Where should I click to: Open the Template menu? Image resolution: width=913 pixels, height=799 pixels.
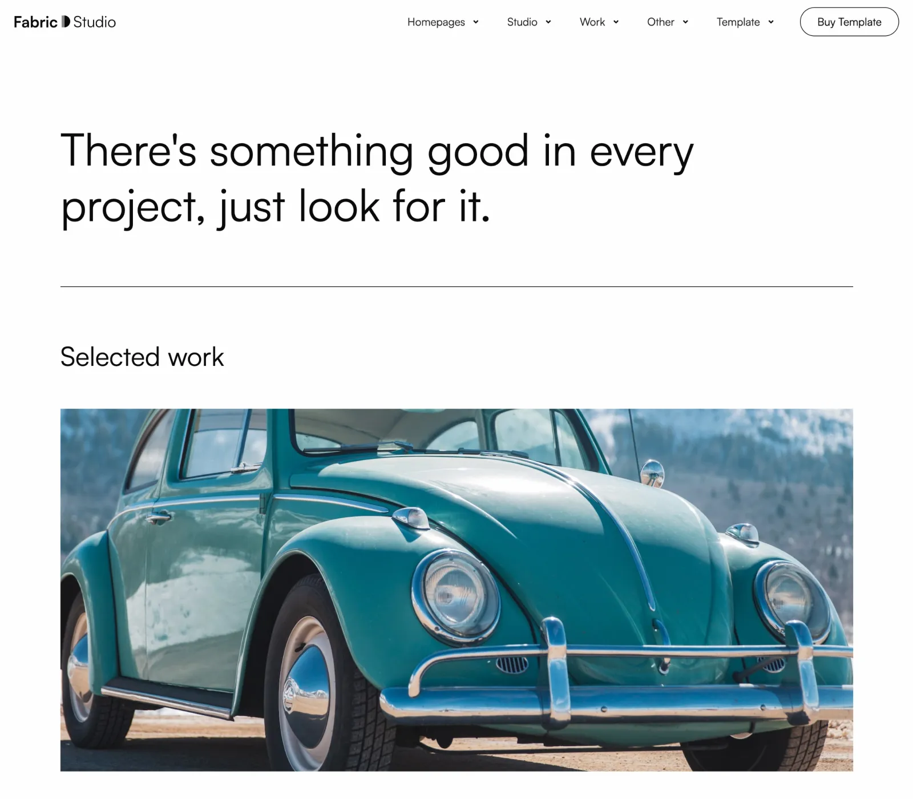pyautogui.click(x=738, y=22)
